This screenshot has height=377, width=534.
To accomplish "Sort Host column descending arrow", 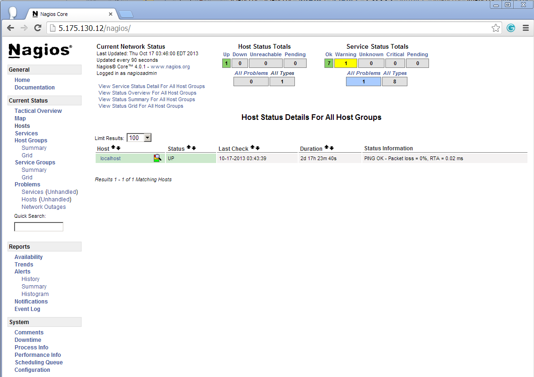I will pyautogui.click(x=119, y=148).
